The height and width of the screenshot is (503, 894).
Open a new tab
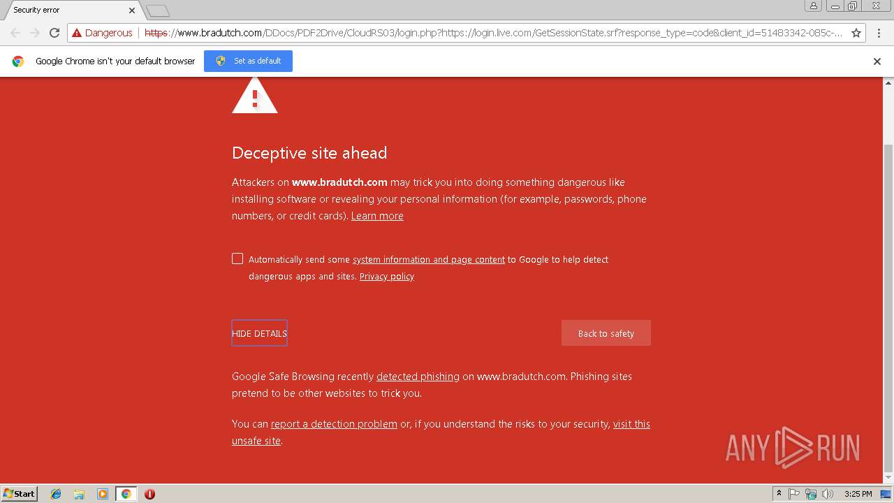coord(158,10)
